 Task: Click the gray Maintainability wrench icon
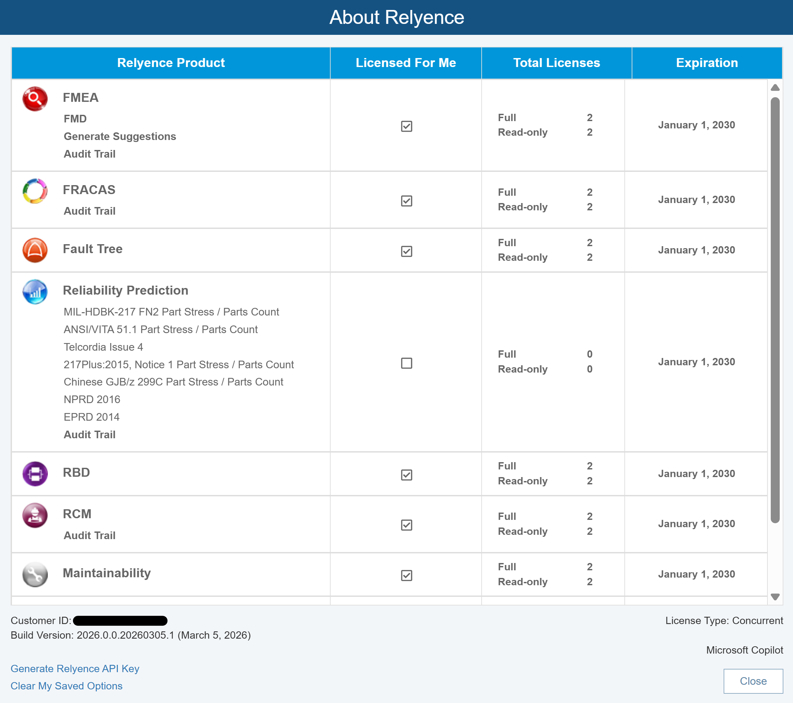coord(35,574)
